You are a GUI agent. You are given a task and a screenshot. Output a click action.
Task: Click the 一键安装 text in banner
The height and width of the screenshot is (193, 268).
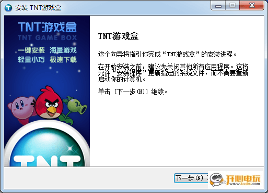click(31, 50)
